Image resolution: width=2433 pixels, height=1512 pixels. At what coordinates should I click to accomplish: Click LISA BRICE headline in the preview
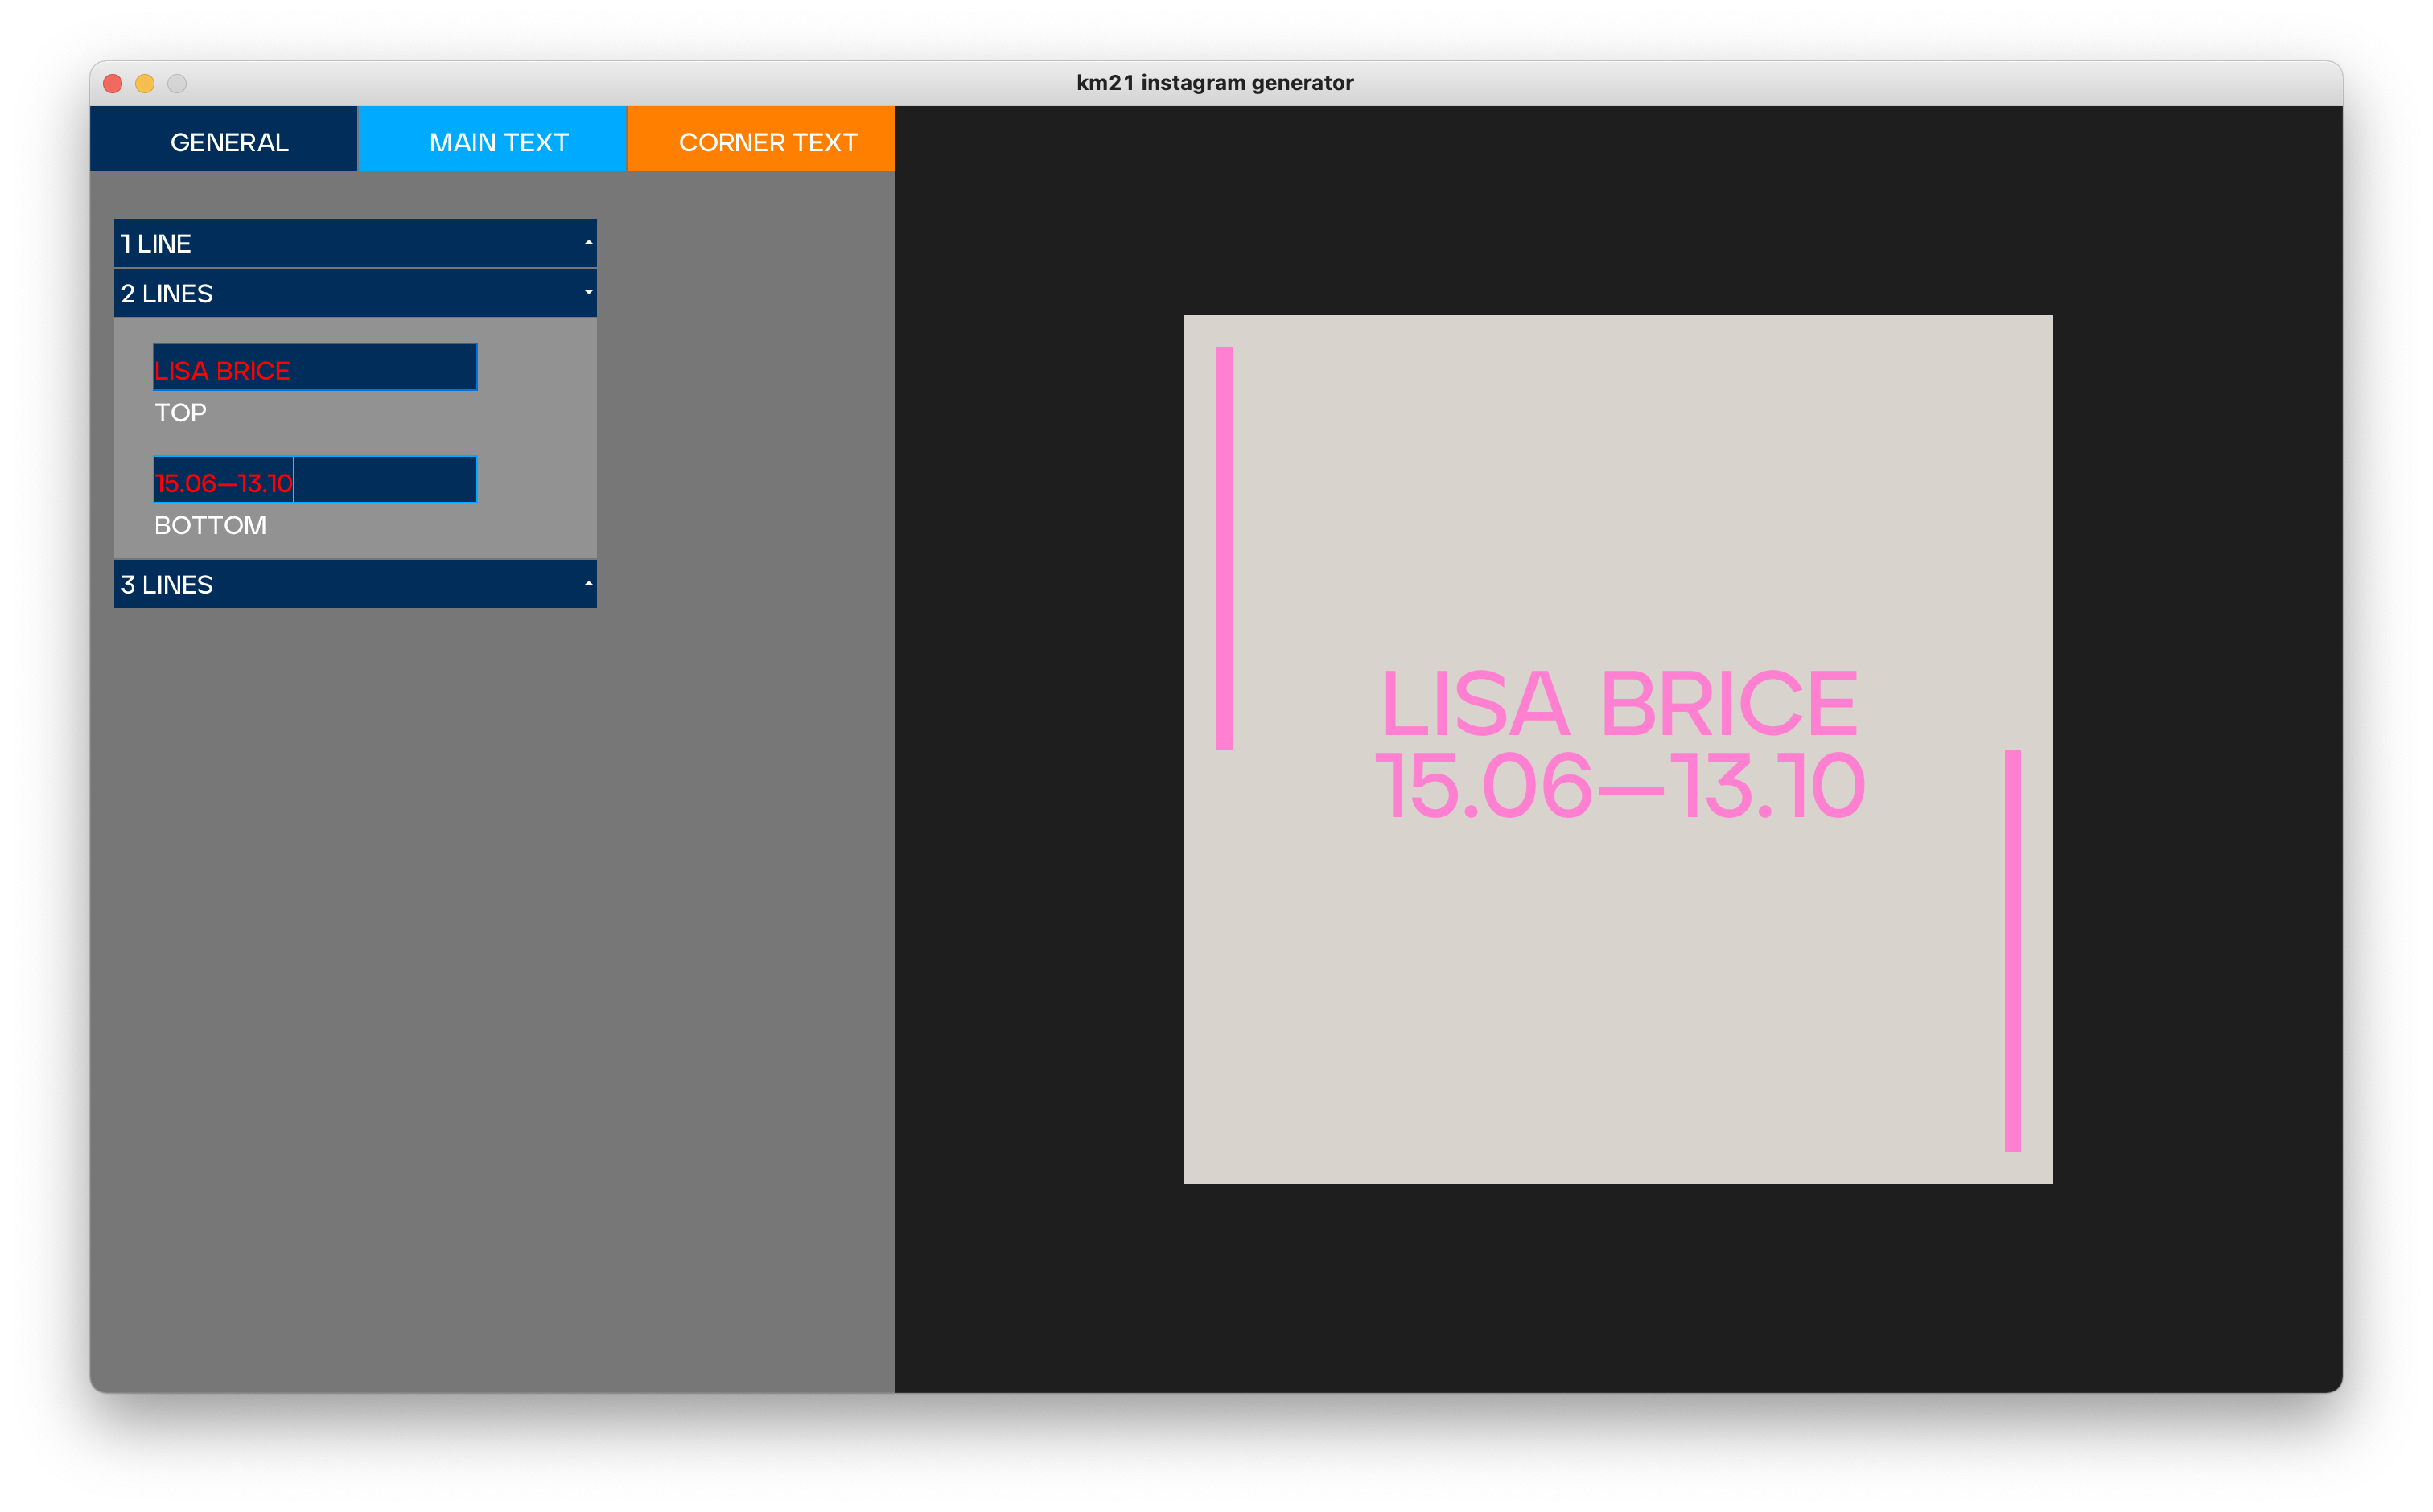point(1619,704)
